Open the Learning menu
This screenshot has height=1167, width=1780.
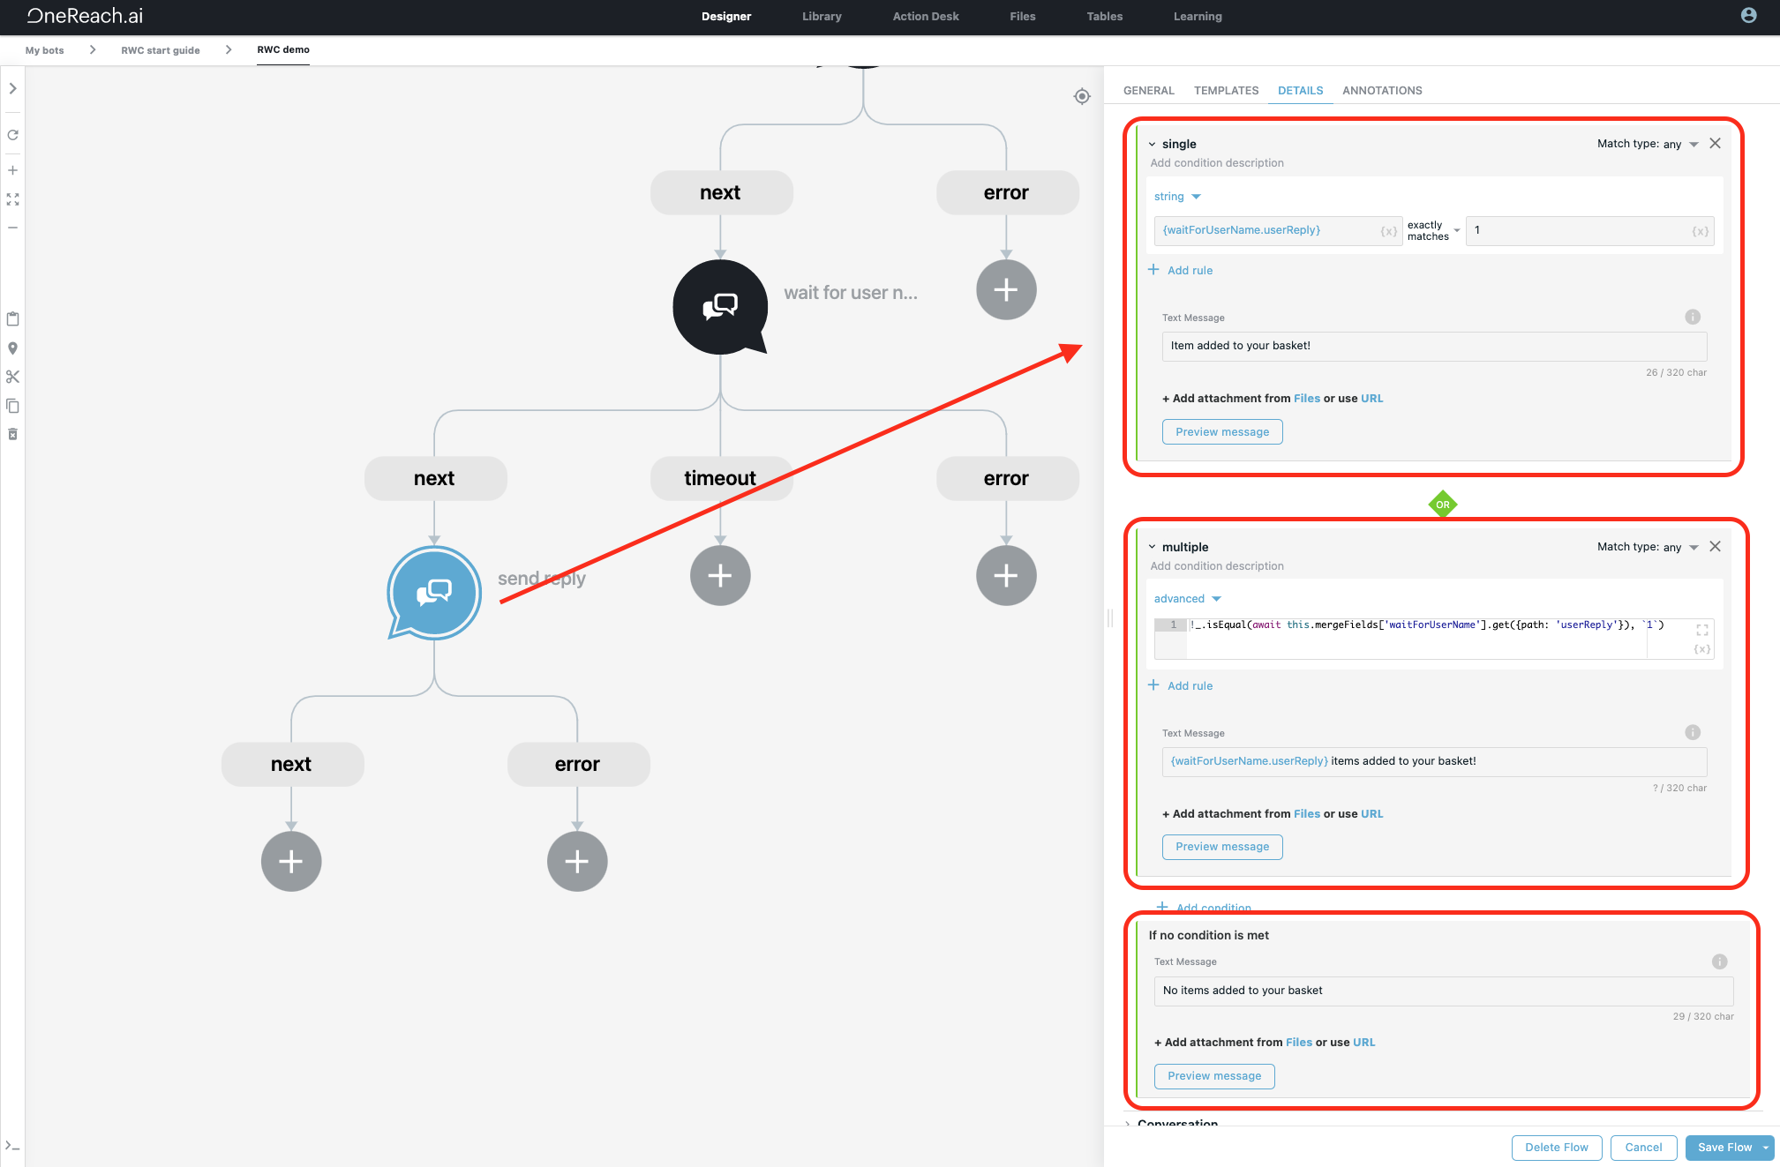coord(1198,16)
